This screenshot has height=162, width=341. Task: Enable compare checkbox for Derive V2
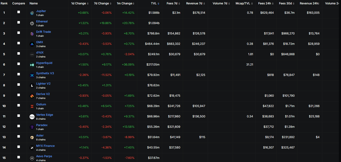tap(19, 95)
